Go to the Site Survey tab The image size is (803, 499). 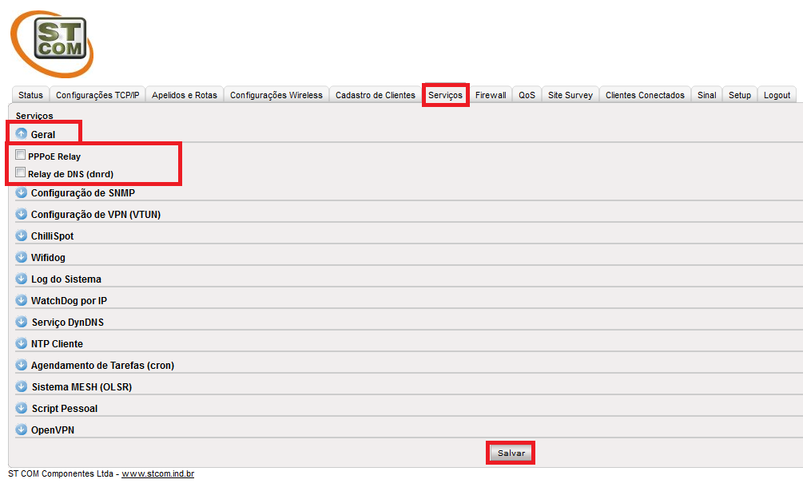[570, 95]
